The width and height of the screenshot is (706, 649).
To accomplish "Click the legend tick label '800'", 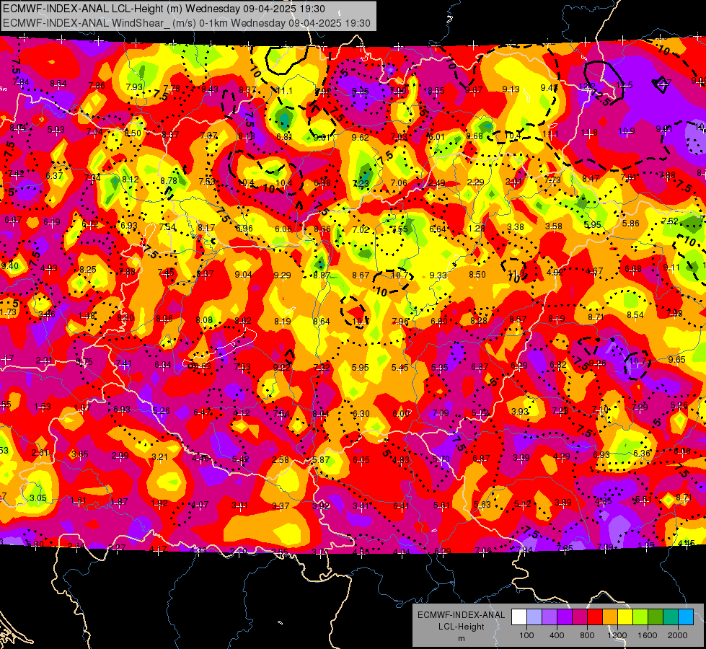I will click(587, 635).
